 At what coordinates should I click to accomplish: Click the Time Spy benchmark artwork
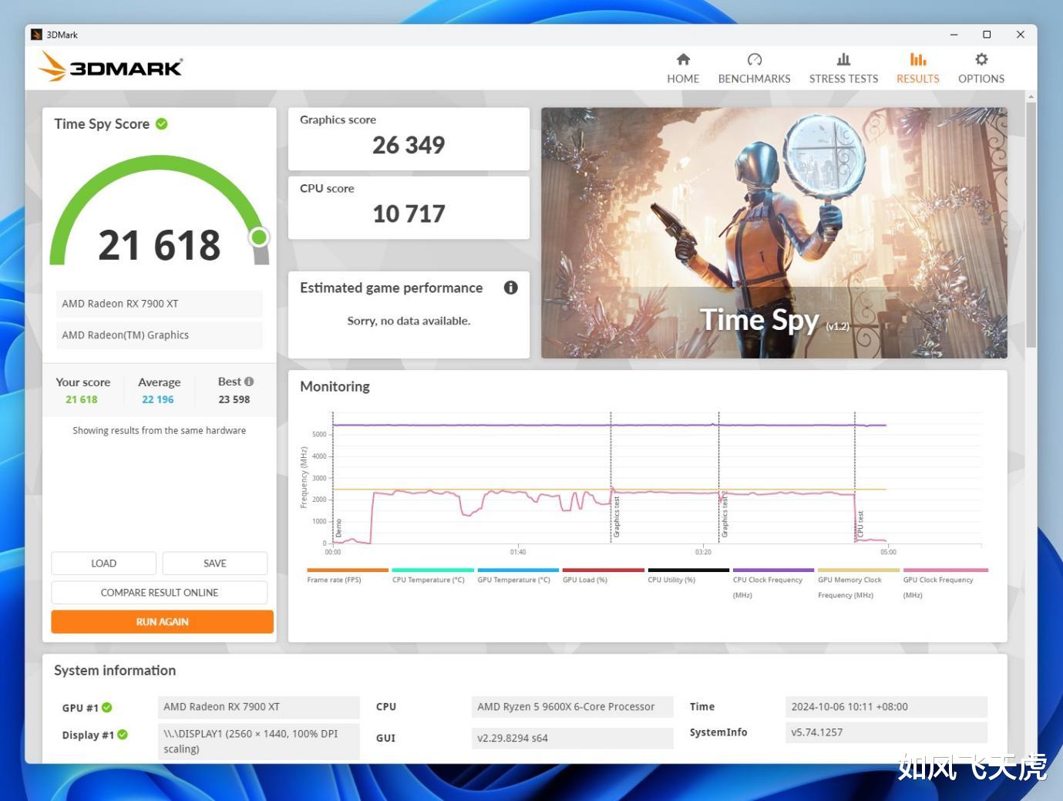point(774,233)
